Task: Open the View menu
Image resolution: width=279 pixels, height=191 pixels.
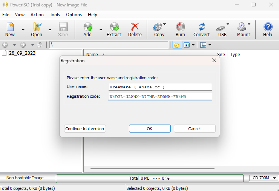Action: (20, 15)
